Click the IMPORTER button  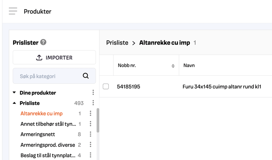54,58
